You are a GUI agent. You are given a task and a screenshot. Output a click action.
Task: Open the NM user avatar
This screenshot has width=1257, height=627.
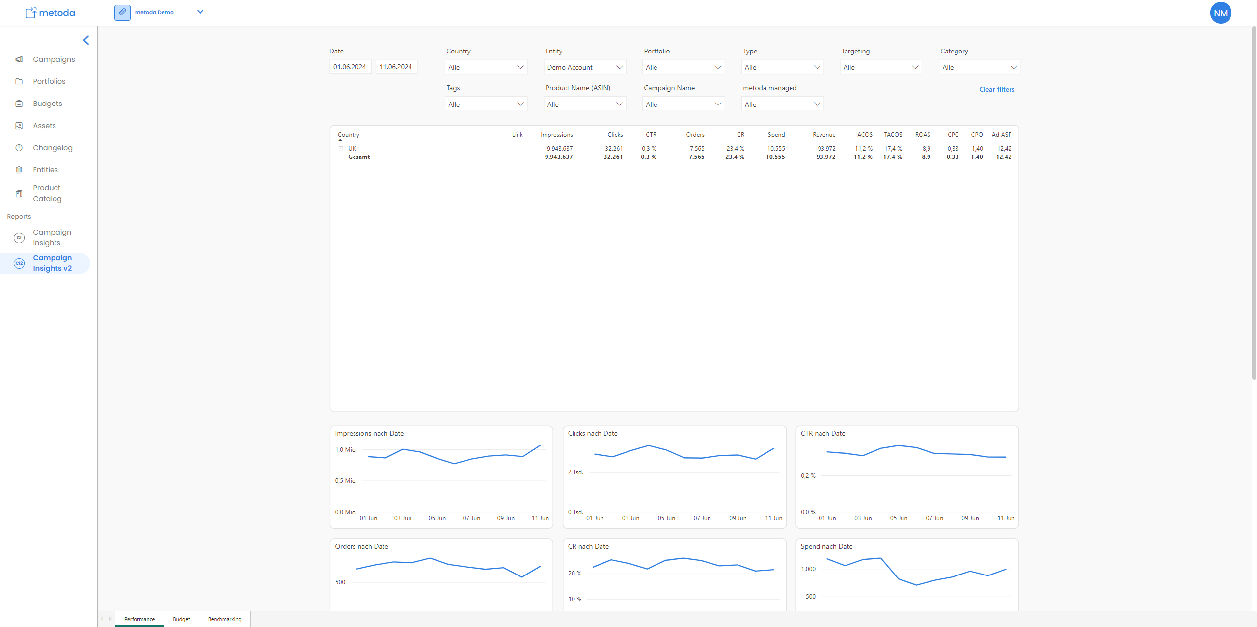click(1220, 13)
